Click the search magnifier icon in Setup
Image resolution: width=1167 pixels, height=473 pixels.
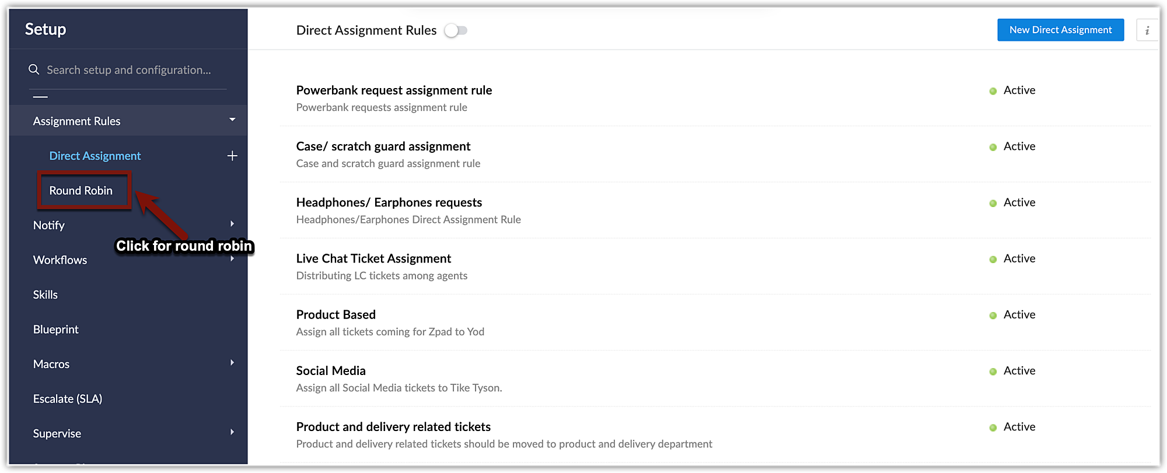(34, 70)
